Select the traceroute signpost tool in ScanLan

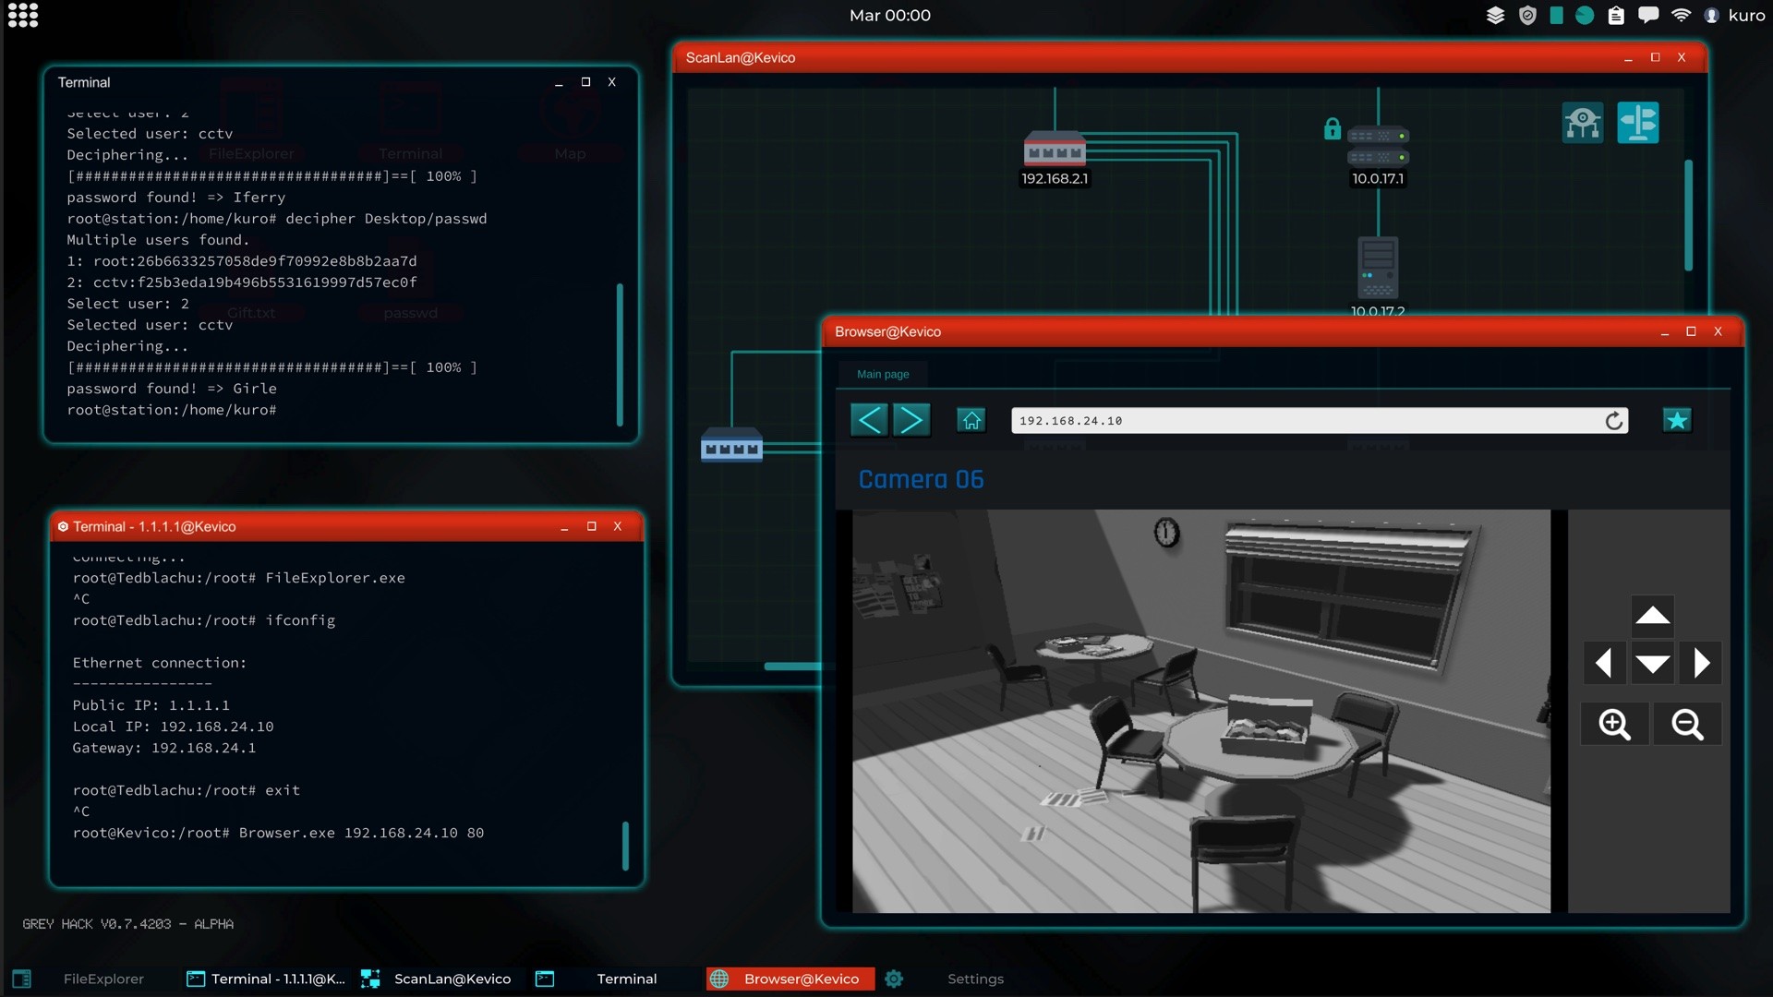[1639, 122]
